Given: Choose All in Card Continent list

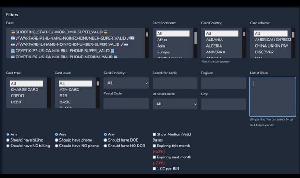Looking at the screenshot, I should [x=173, y=33].
